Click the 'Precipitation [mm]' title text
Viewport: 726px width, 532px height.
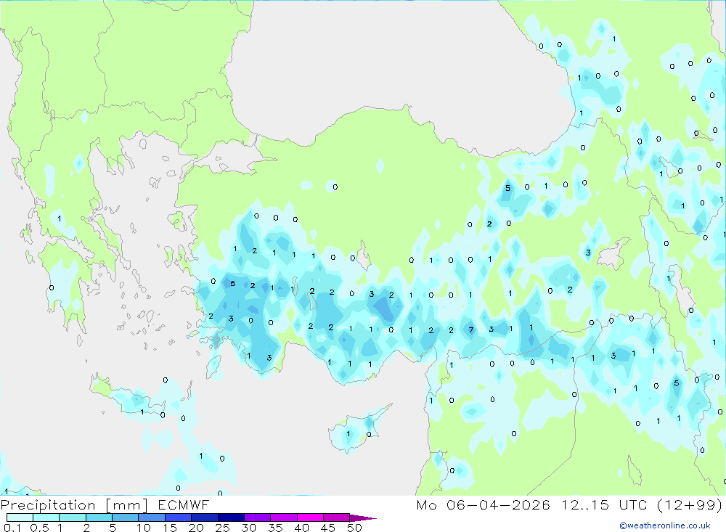coord(74,505)
